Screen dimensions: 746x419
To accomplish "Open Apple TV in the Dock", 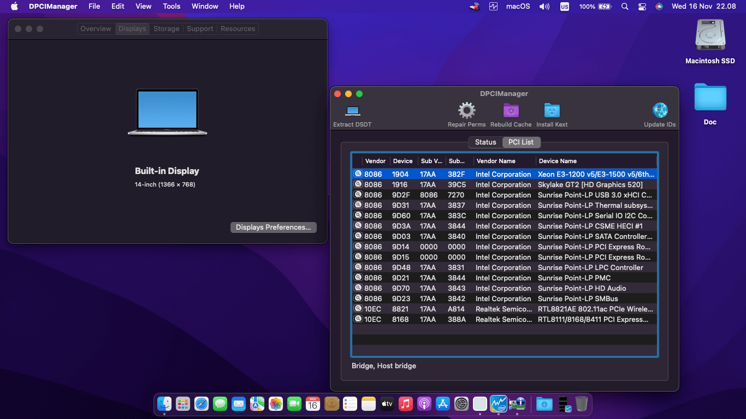I will point(387,404).
